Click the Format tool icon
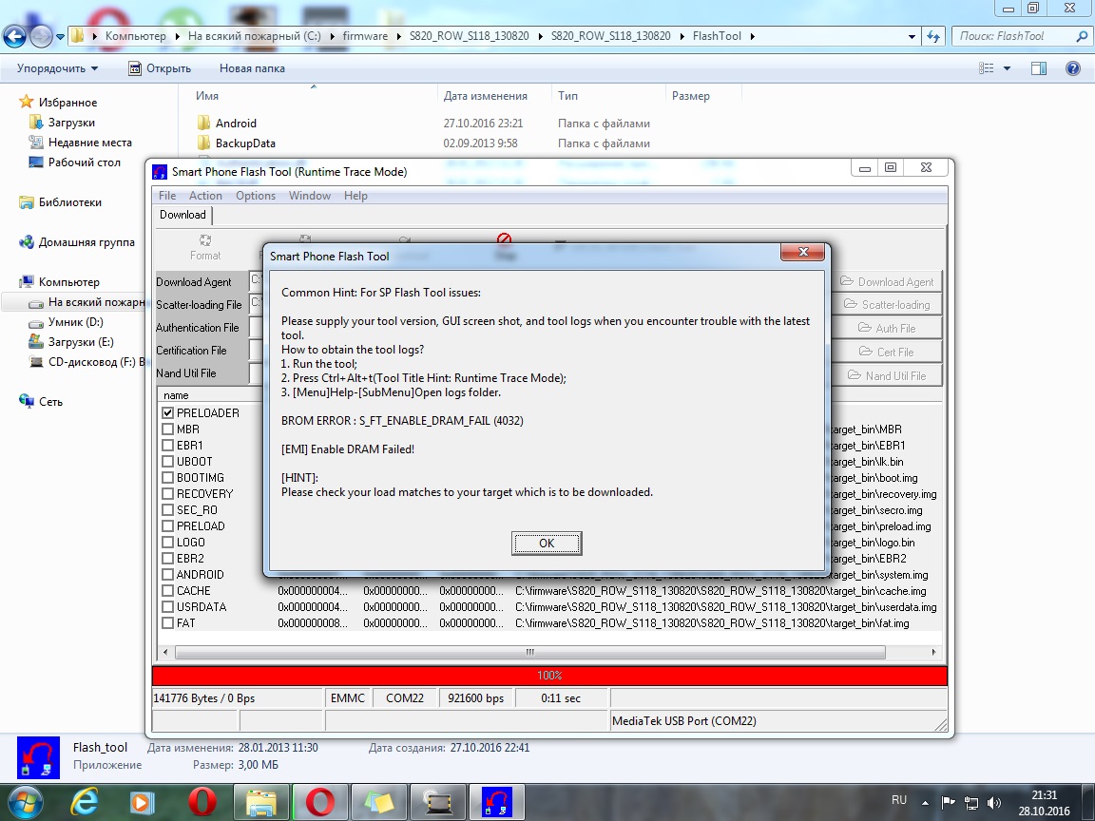 click(204, 242)
